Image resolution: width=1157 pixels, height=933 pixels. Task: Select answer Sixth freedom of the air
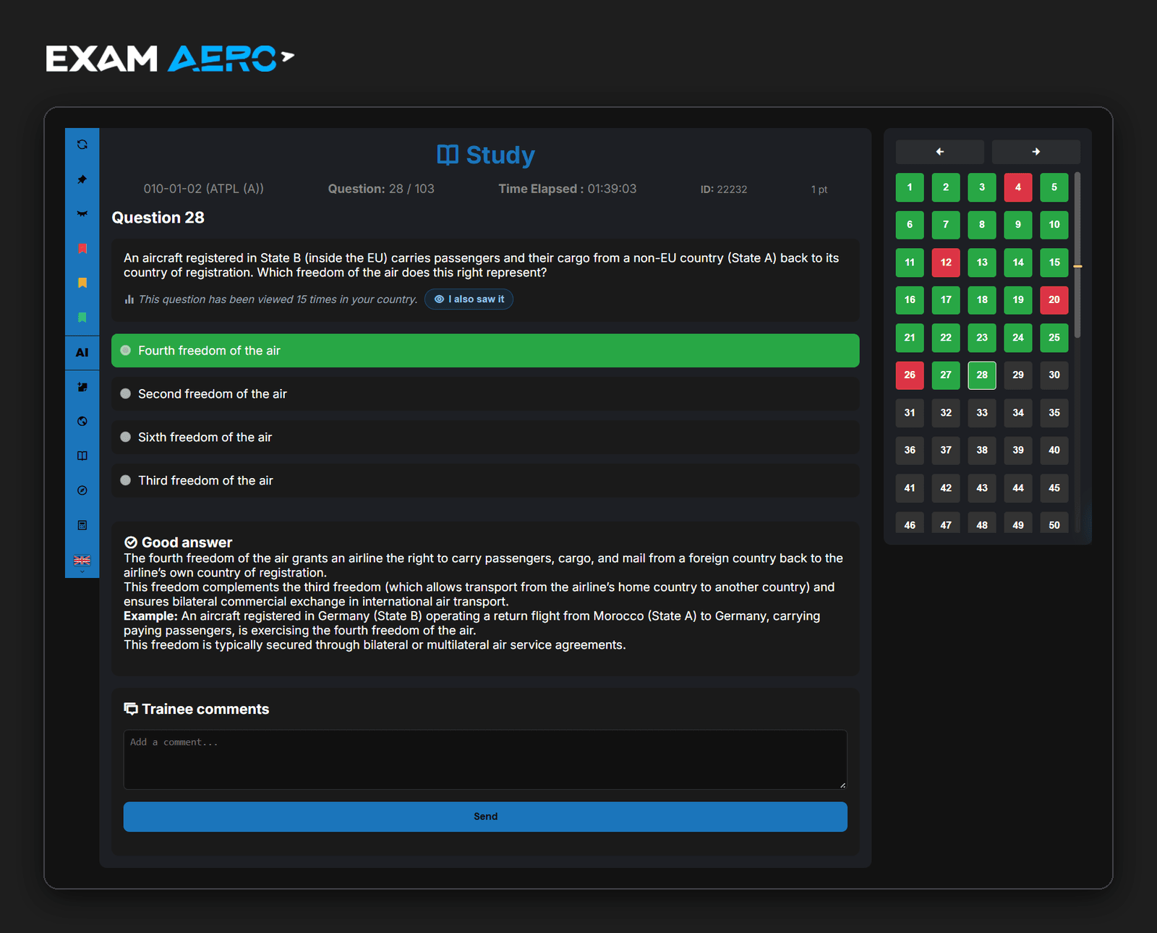(x=485, y=438)
